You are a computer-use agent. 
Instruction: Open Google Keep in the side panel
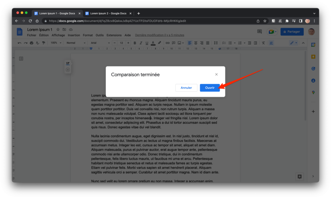click(313, 57)
